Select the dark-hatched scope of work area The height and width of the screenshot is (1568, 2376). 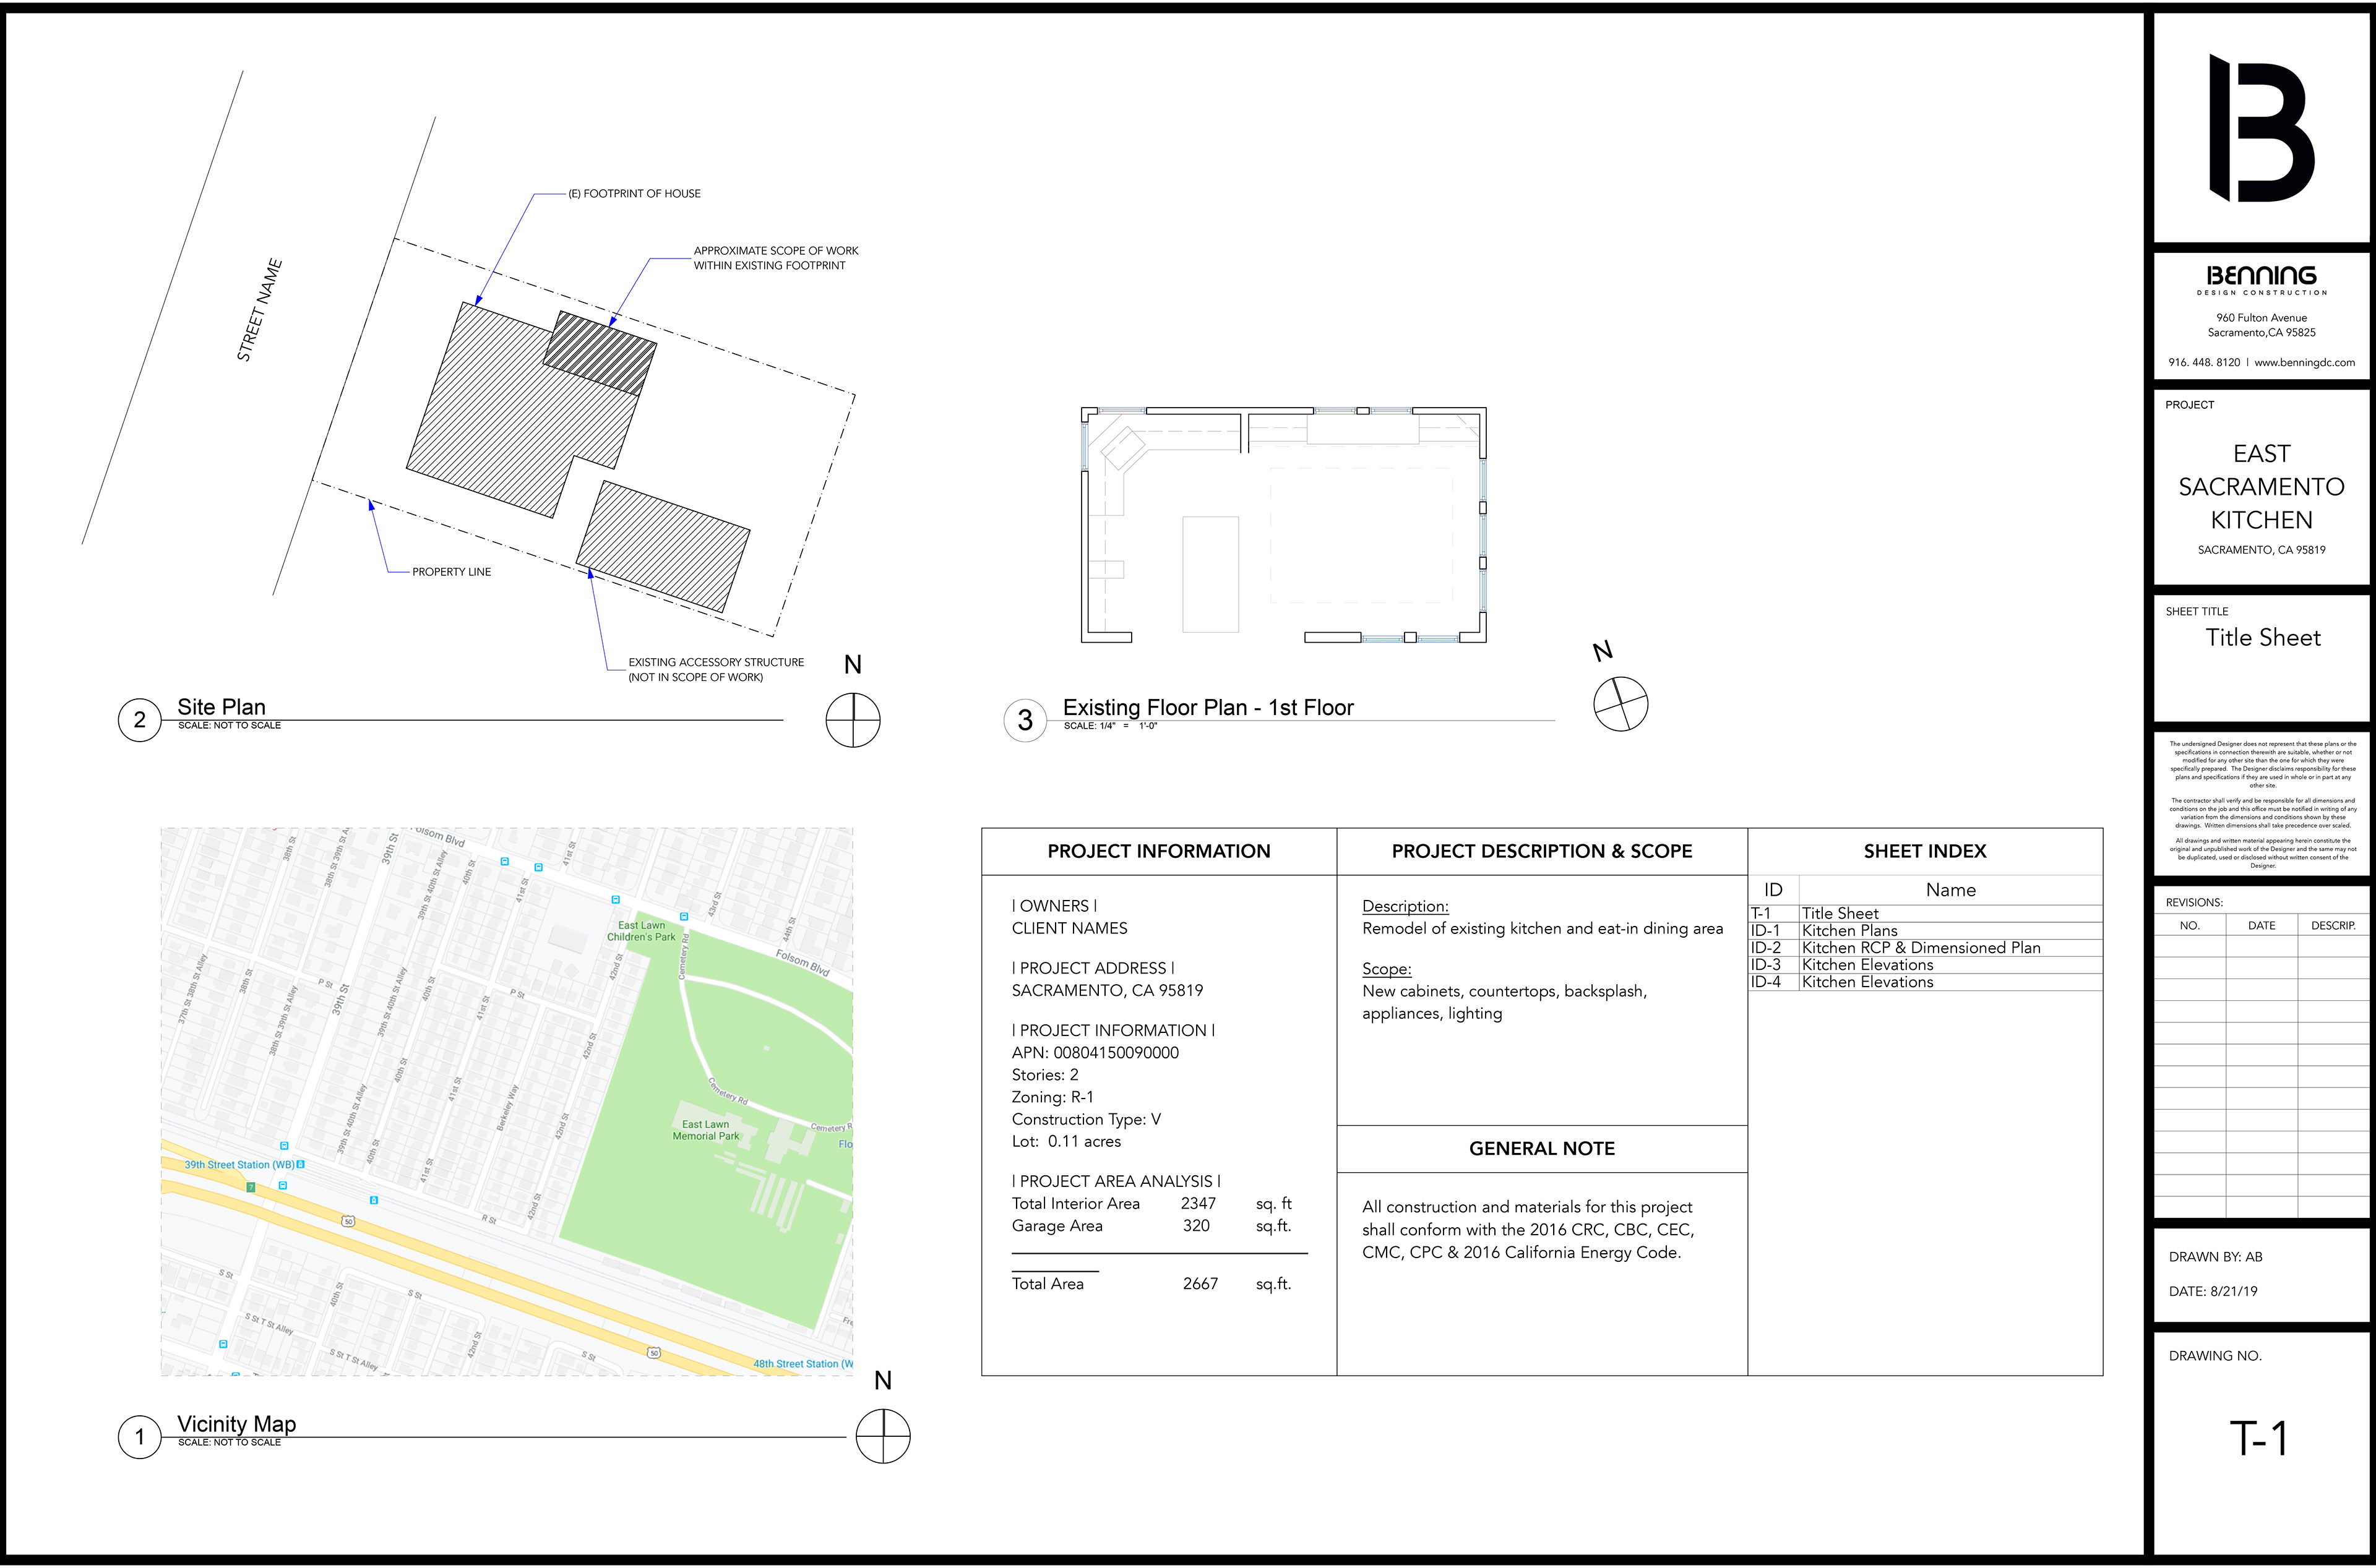coord(600,352)
